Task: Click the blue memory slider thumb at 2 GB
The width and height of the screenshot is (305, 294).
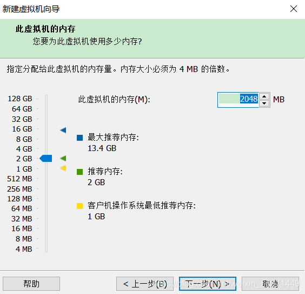Action: click(x=46, y=158)
